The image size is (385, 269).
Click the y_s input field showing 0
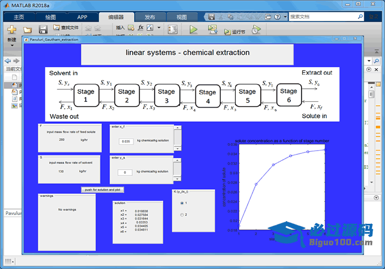(x=125, y=172)
